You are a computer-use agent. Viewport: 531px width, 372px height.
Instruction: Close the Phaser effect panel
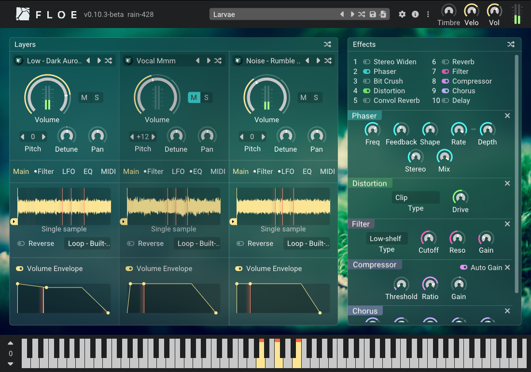pyautogui.click(x=507, y=115)
